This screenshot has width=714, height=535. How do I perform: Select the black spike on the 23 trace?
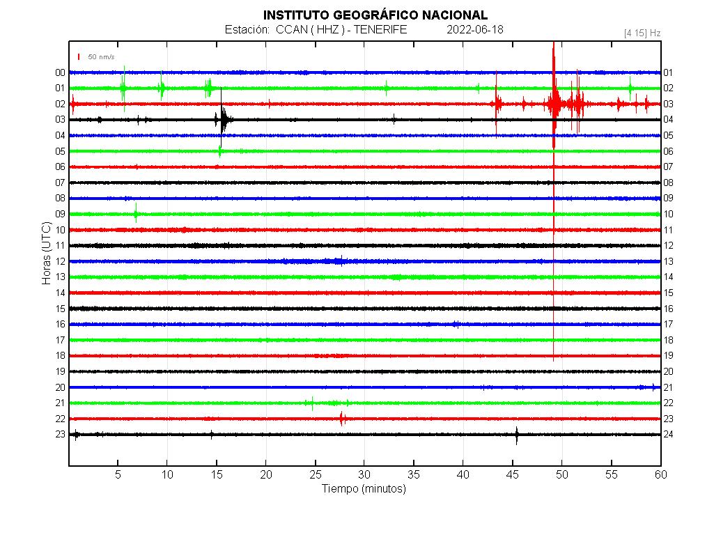click(516, 435)
